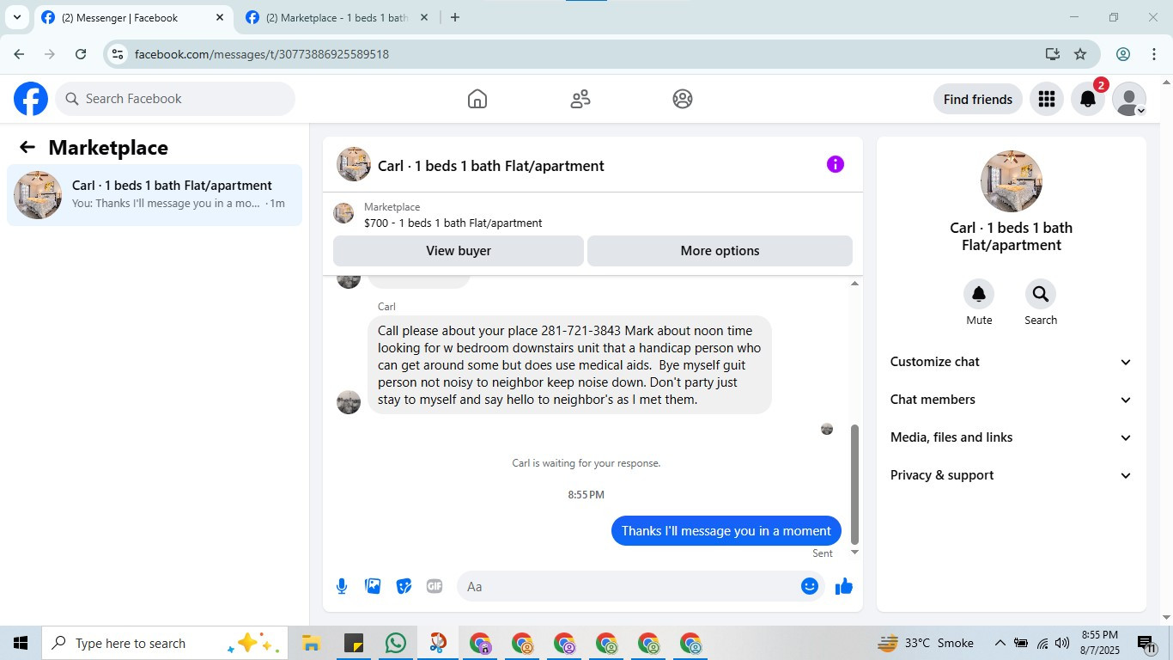Choose a sticker from the sticker icon

click(x=404, y=586)
